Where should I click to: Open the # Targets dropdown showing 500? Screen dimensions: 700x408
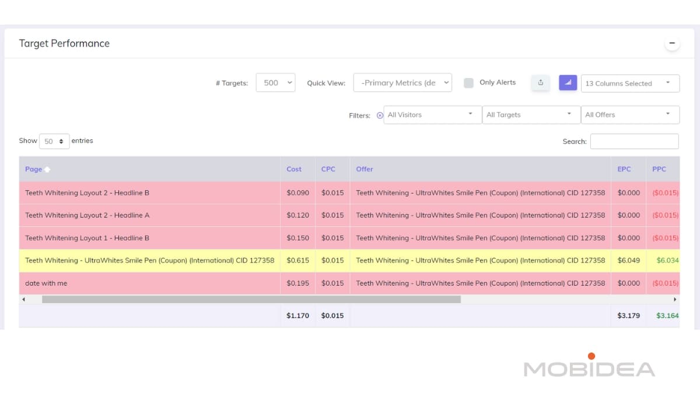pos(275,83)
